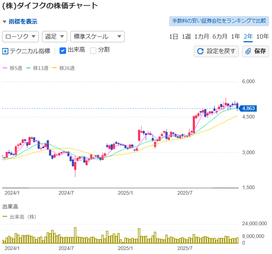The image size is (272, 254).
Task: Select the 10年 period tab
Action: pyautogui.click(x=263, y=36)
